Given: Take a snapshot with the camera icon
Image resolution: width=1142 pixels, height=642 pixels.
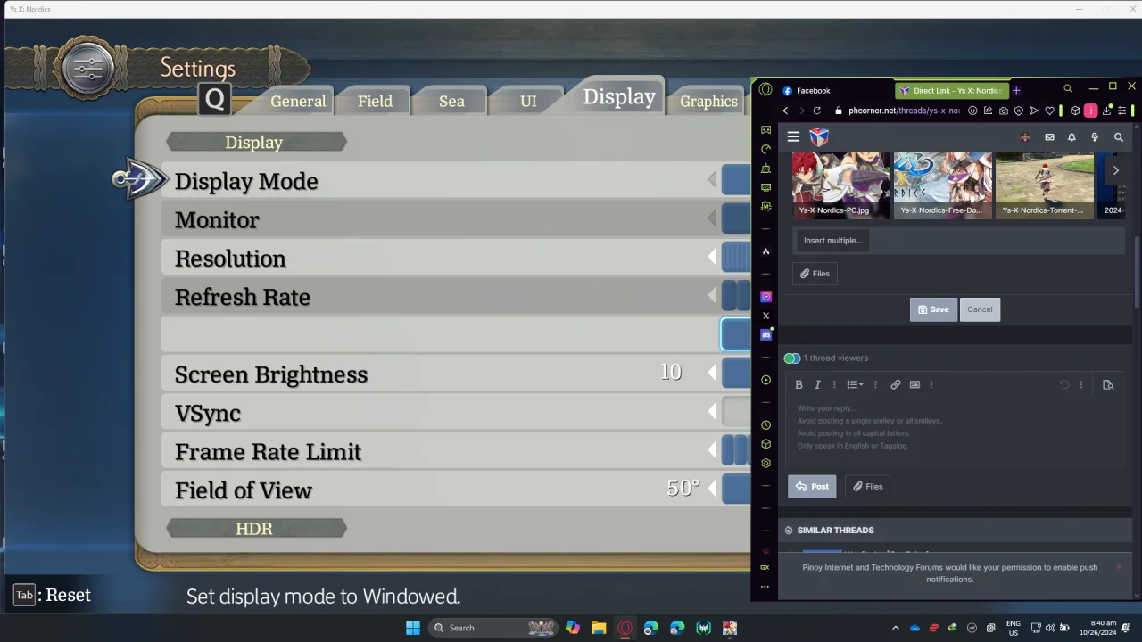Looking at the screenshot, I should pyautogui.click(x=1004, y=111).
